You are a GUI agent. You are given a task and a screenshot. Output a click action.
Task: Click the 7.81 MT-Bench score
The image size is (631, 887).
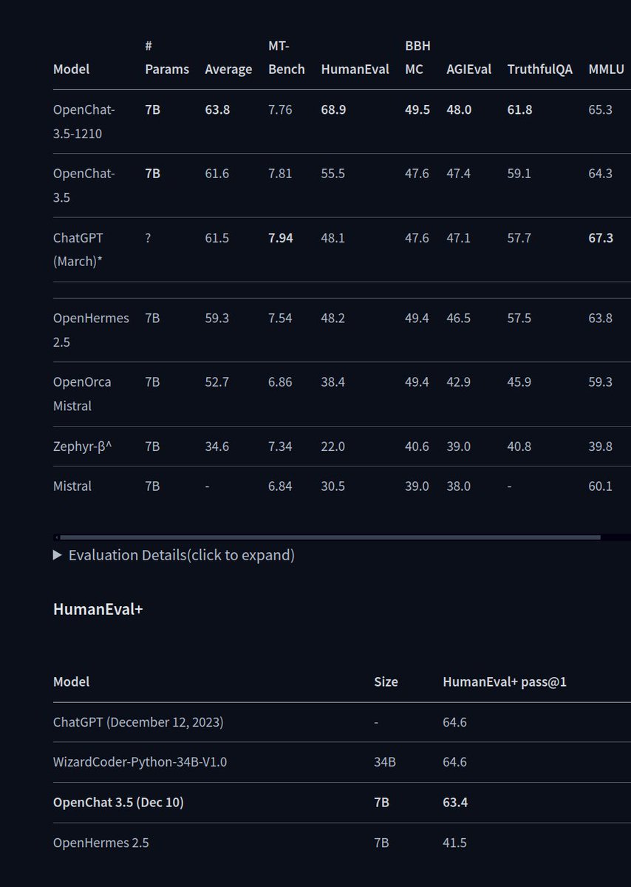point(280,174)
